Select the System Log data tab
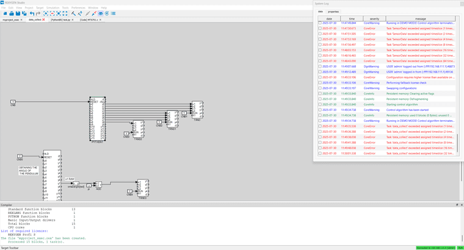Image resolution: width=464 pixels, height=250 pixels. coord(321,12)
